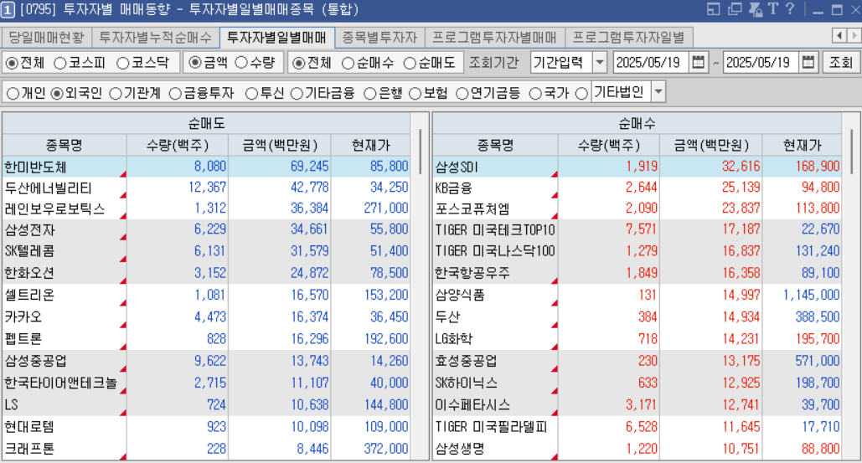Switch to the 투자자별누적순매수 tab
862x463 pixels.
tap(156, 38)
